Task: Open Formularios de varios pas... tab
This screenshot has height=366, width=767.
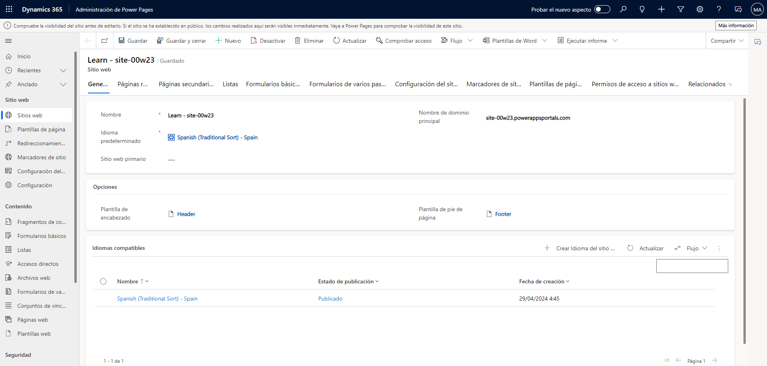Action: pos(348,84)
